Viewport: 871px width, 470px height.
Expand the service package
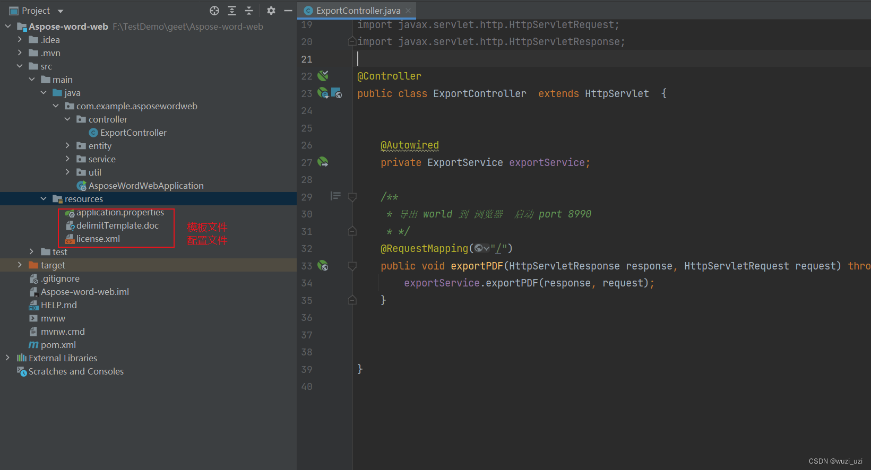click(67, 159)
